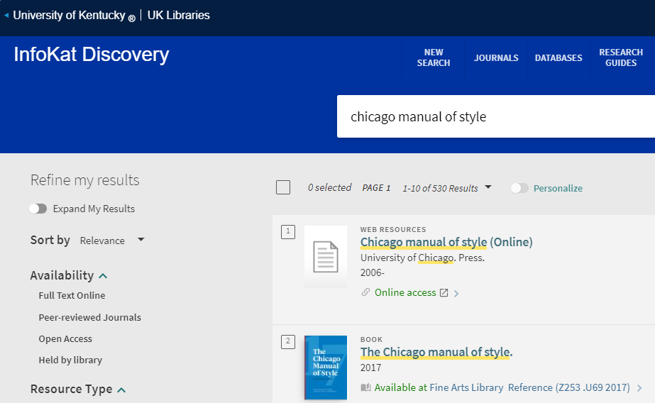
Task: Check the select all results checkbox
Action: pos(283,187)
